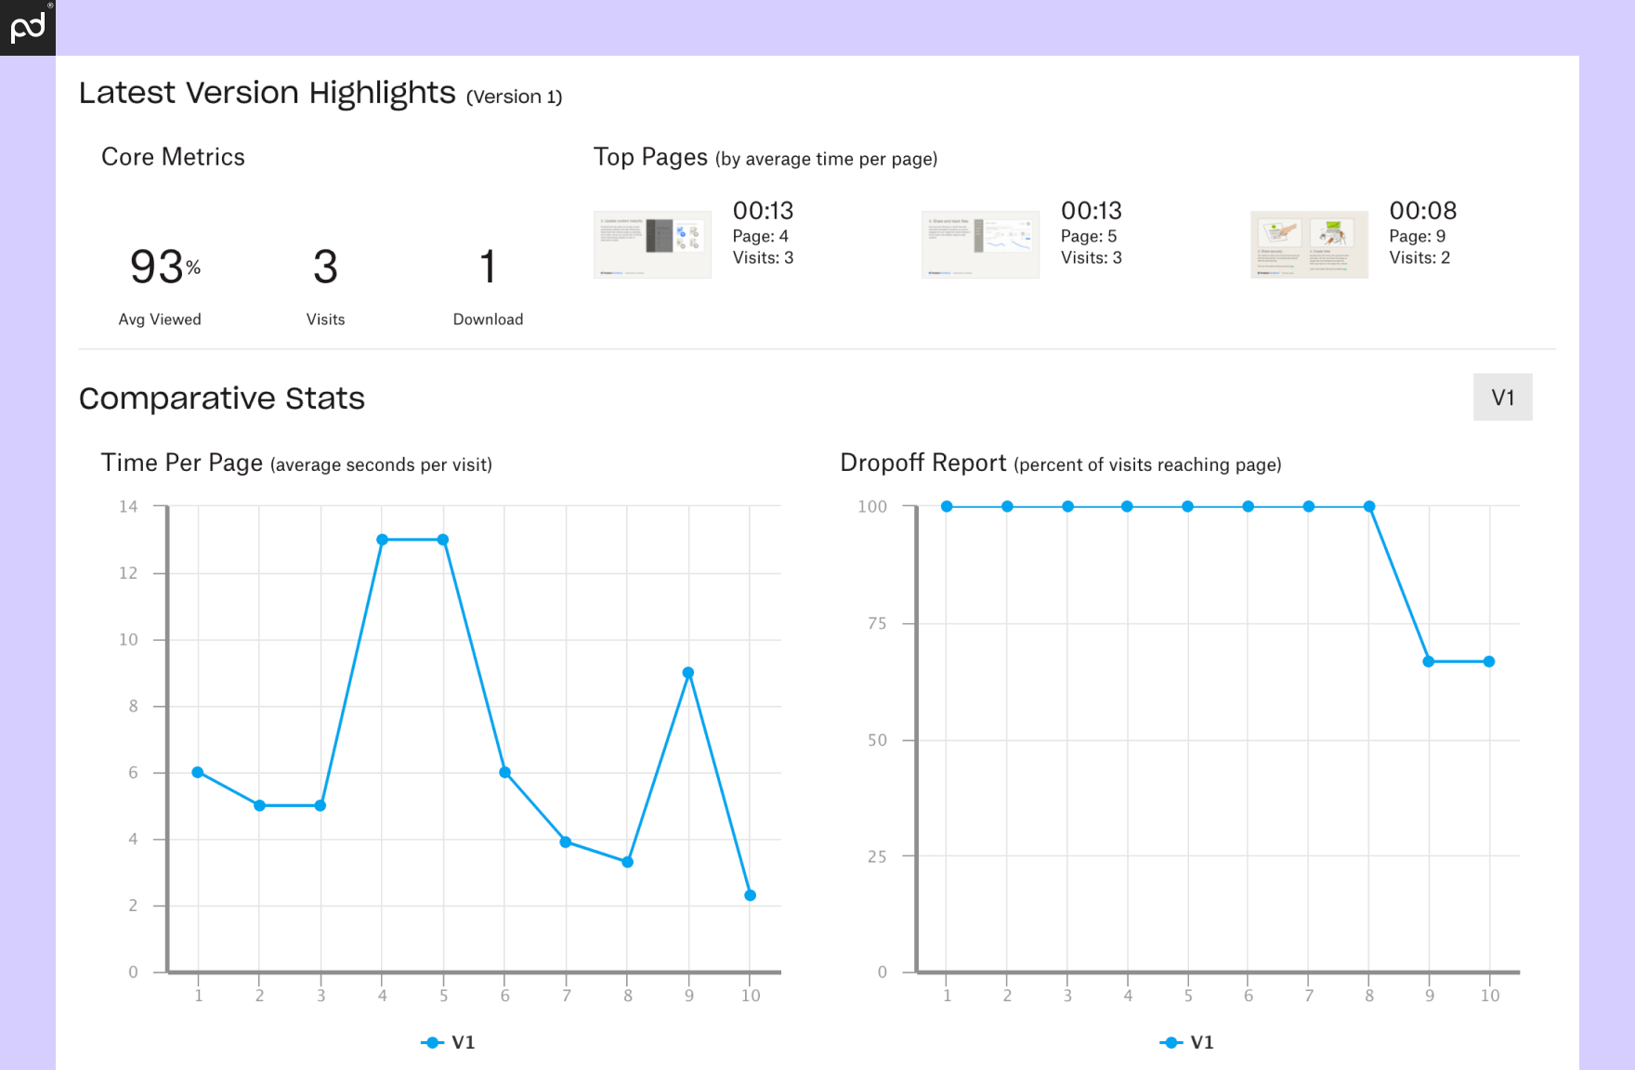Click page 6 point in Time Per Page chart
1635x1070 pixels.
pos(504,773)
